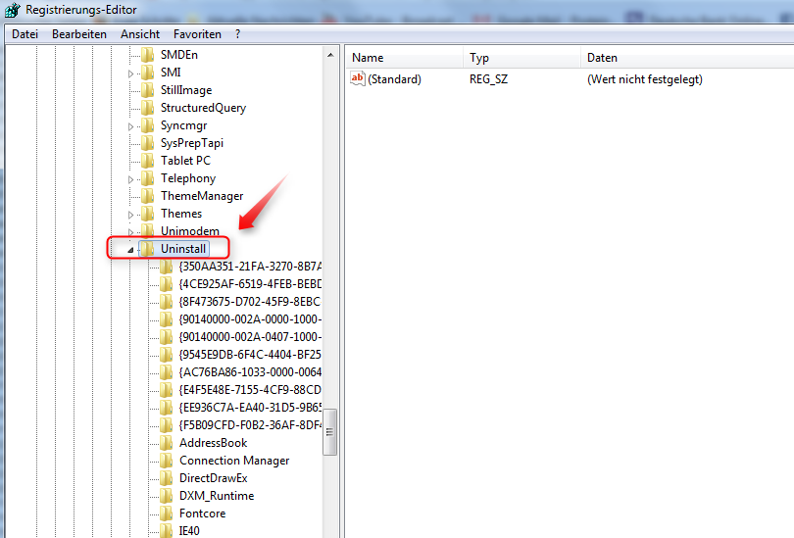Expand the Themes key
794x538 pixels.
click(130, 215)
